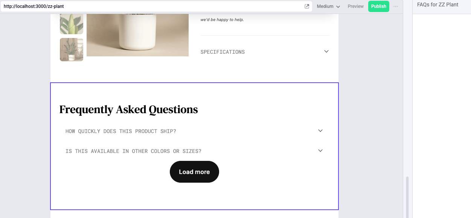Click the 'FAQs for ZZ Plant' panel header
This screenshot has width=471, height=218.
[437, 5]
